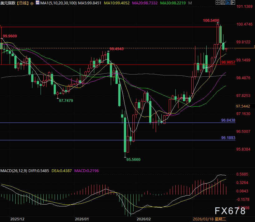The width and height of the screenshot is (255, 222).
Task: Click the 98.9857 red level label
Action: pos(228,62)
